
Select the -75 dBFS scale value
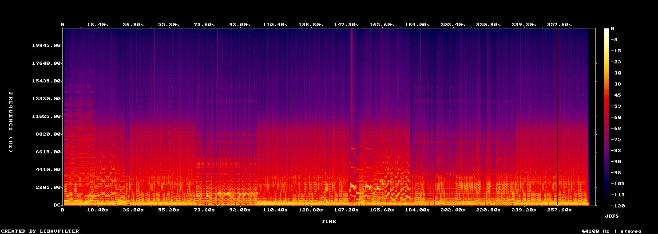(615, 139)
